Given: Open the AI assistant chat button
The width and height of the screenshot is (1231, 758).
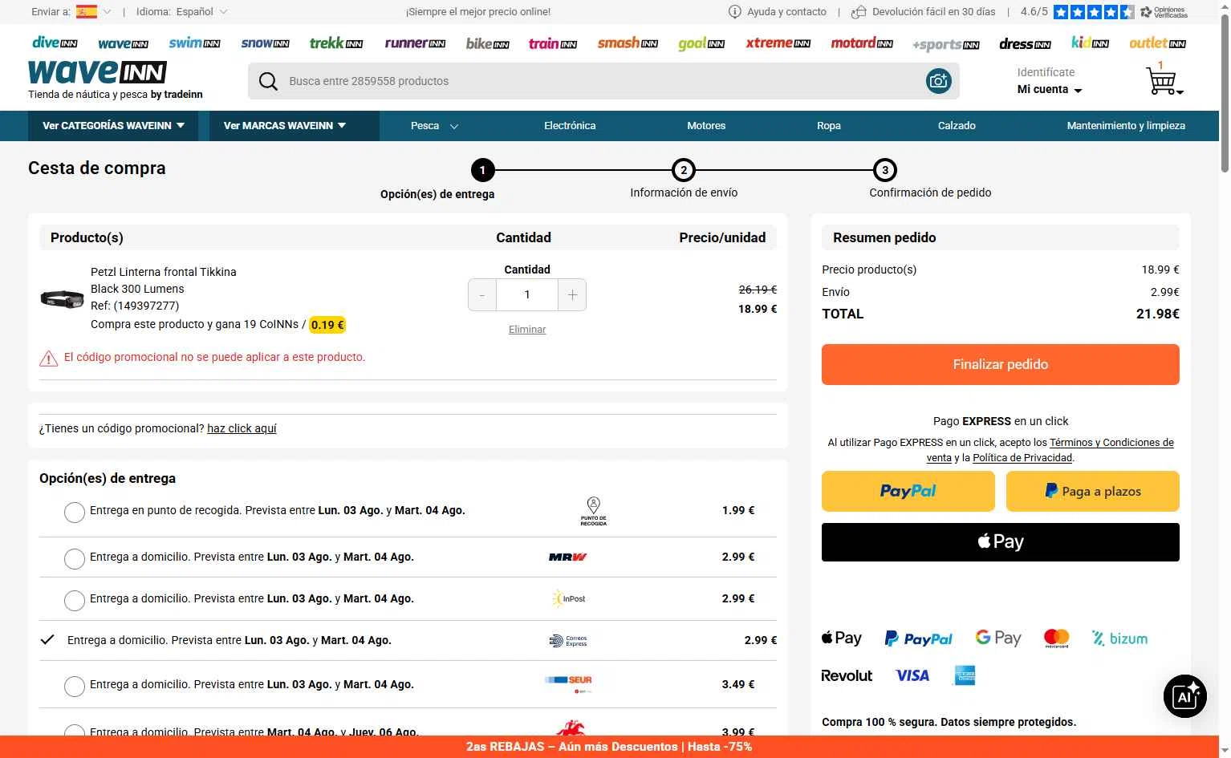Looking at the screenshot, I should click(1185, 696).
